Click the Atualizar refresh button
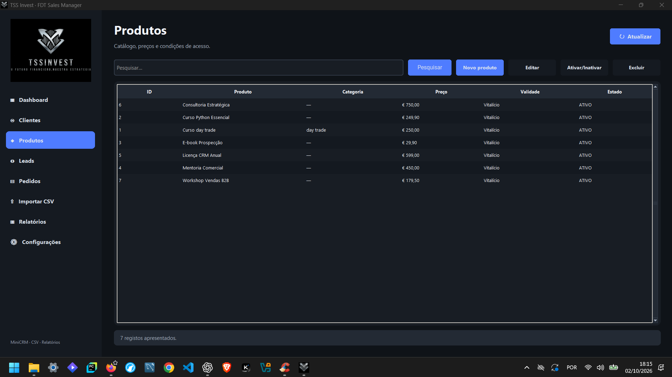The height and width of the screenshot is (377, 672). (635, 36)
